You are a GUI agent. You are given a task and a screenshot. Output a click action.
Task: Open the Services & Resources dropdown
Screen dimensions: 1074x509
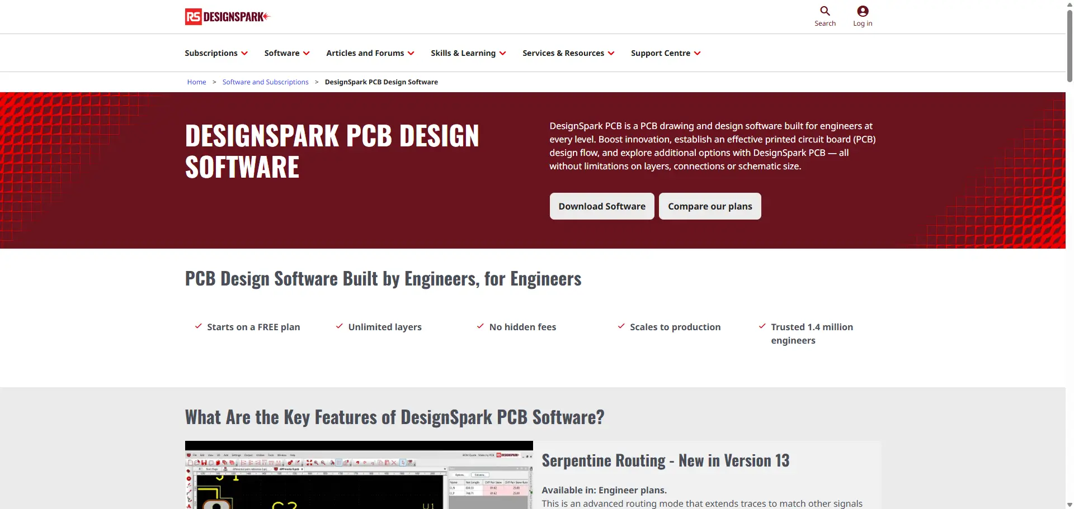point(568,53)
